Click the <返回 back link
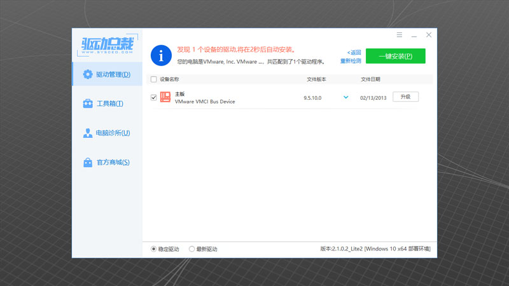Screen dimensions: 509x286 tap(354, 52)
